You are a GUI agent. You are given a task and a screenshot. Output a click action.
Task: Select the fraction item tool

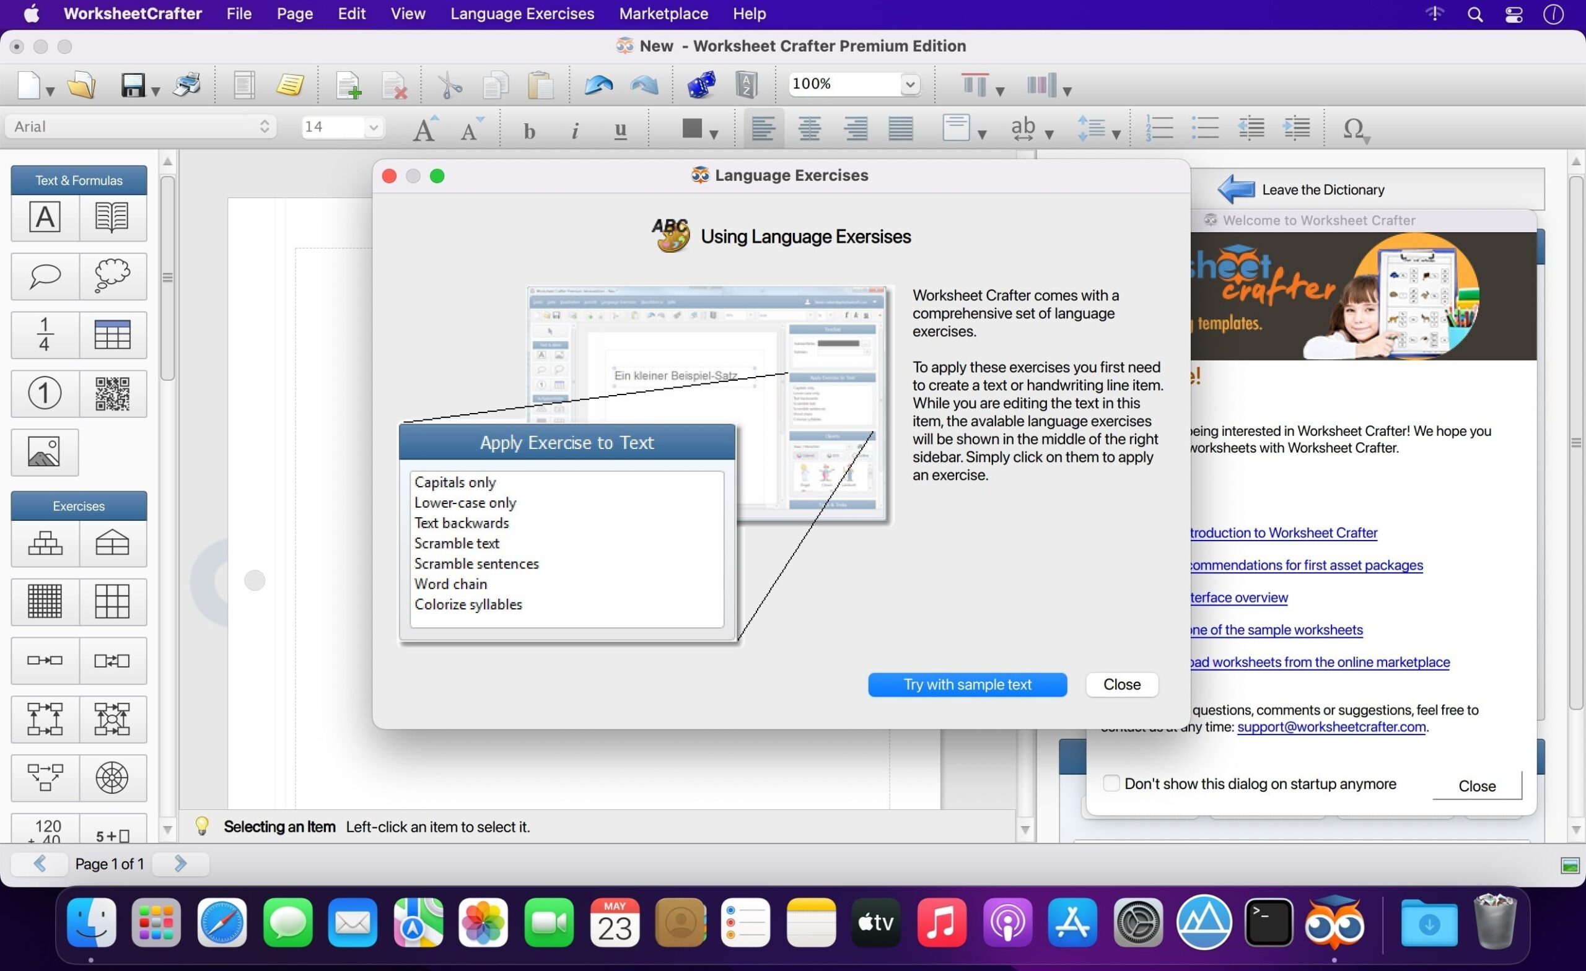click(x=45, y=334)
